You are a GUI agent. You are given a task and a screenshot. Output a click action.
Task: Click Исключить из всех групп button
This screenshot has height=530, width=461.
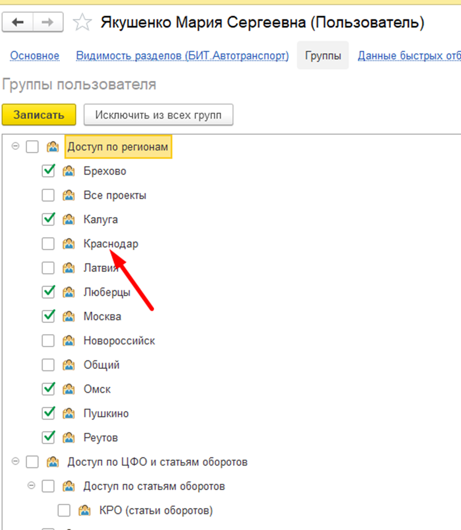[x=158, y=115]
